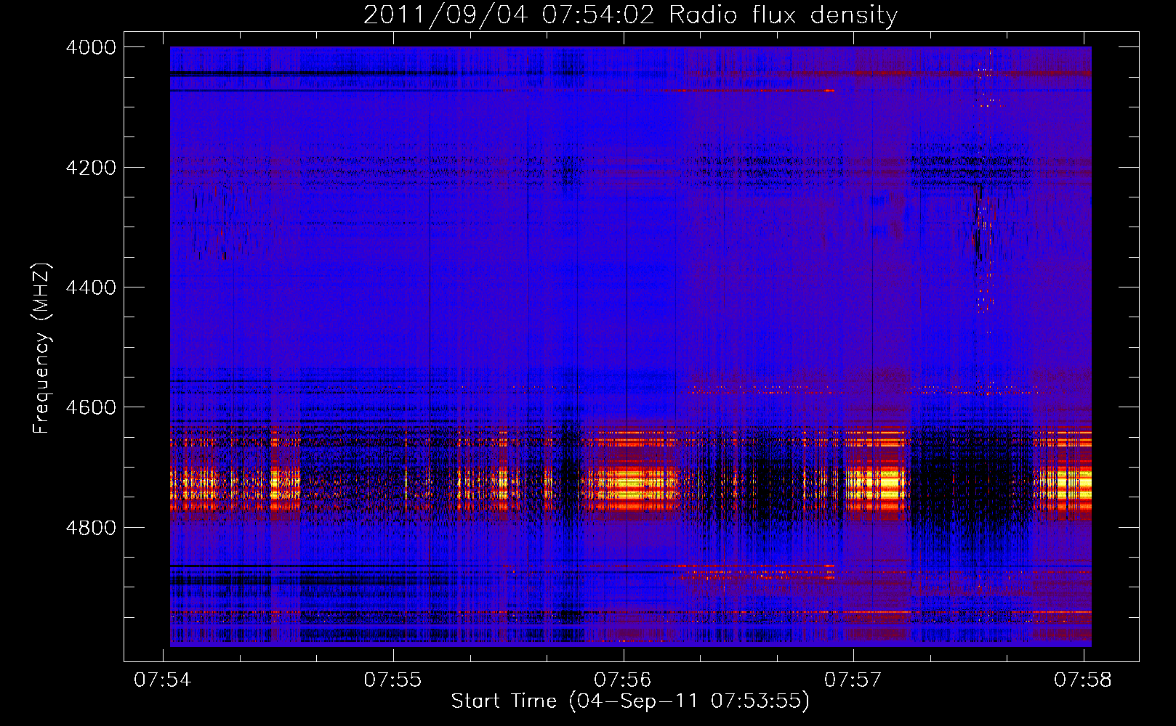Image resolution: width=1176 pixels, height=726 pixels.
Task: Select the 4800 frequency axis label
Action: click(90, 528)
